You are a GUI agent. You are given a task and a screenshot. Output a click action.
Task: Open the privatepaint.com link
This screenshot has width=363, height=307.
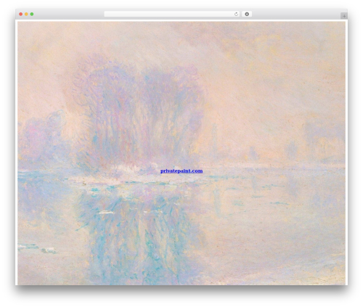pos(181,171)
